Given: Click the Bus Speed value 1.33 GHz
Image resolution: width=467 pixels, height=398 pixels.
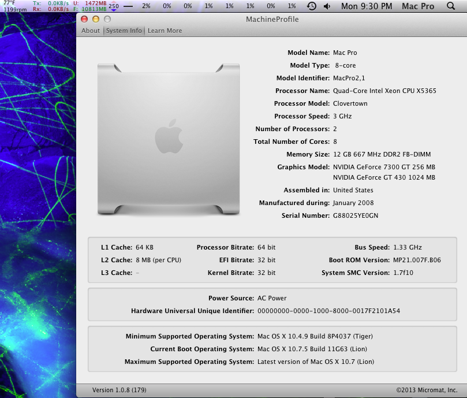Looking at the screenshot, I should click(x=408, y=247).
